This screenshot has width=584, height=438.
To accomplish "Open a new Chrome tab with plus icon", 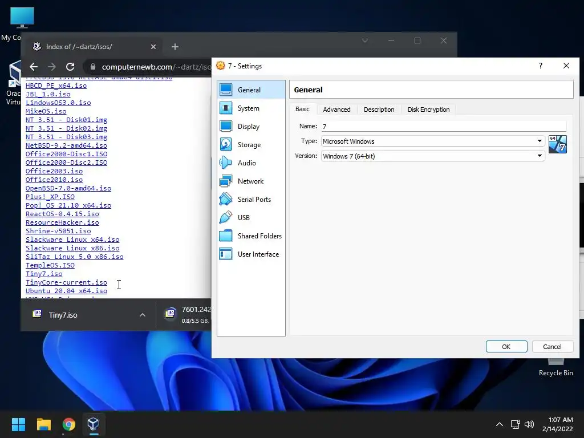I will pos(175,47).
